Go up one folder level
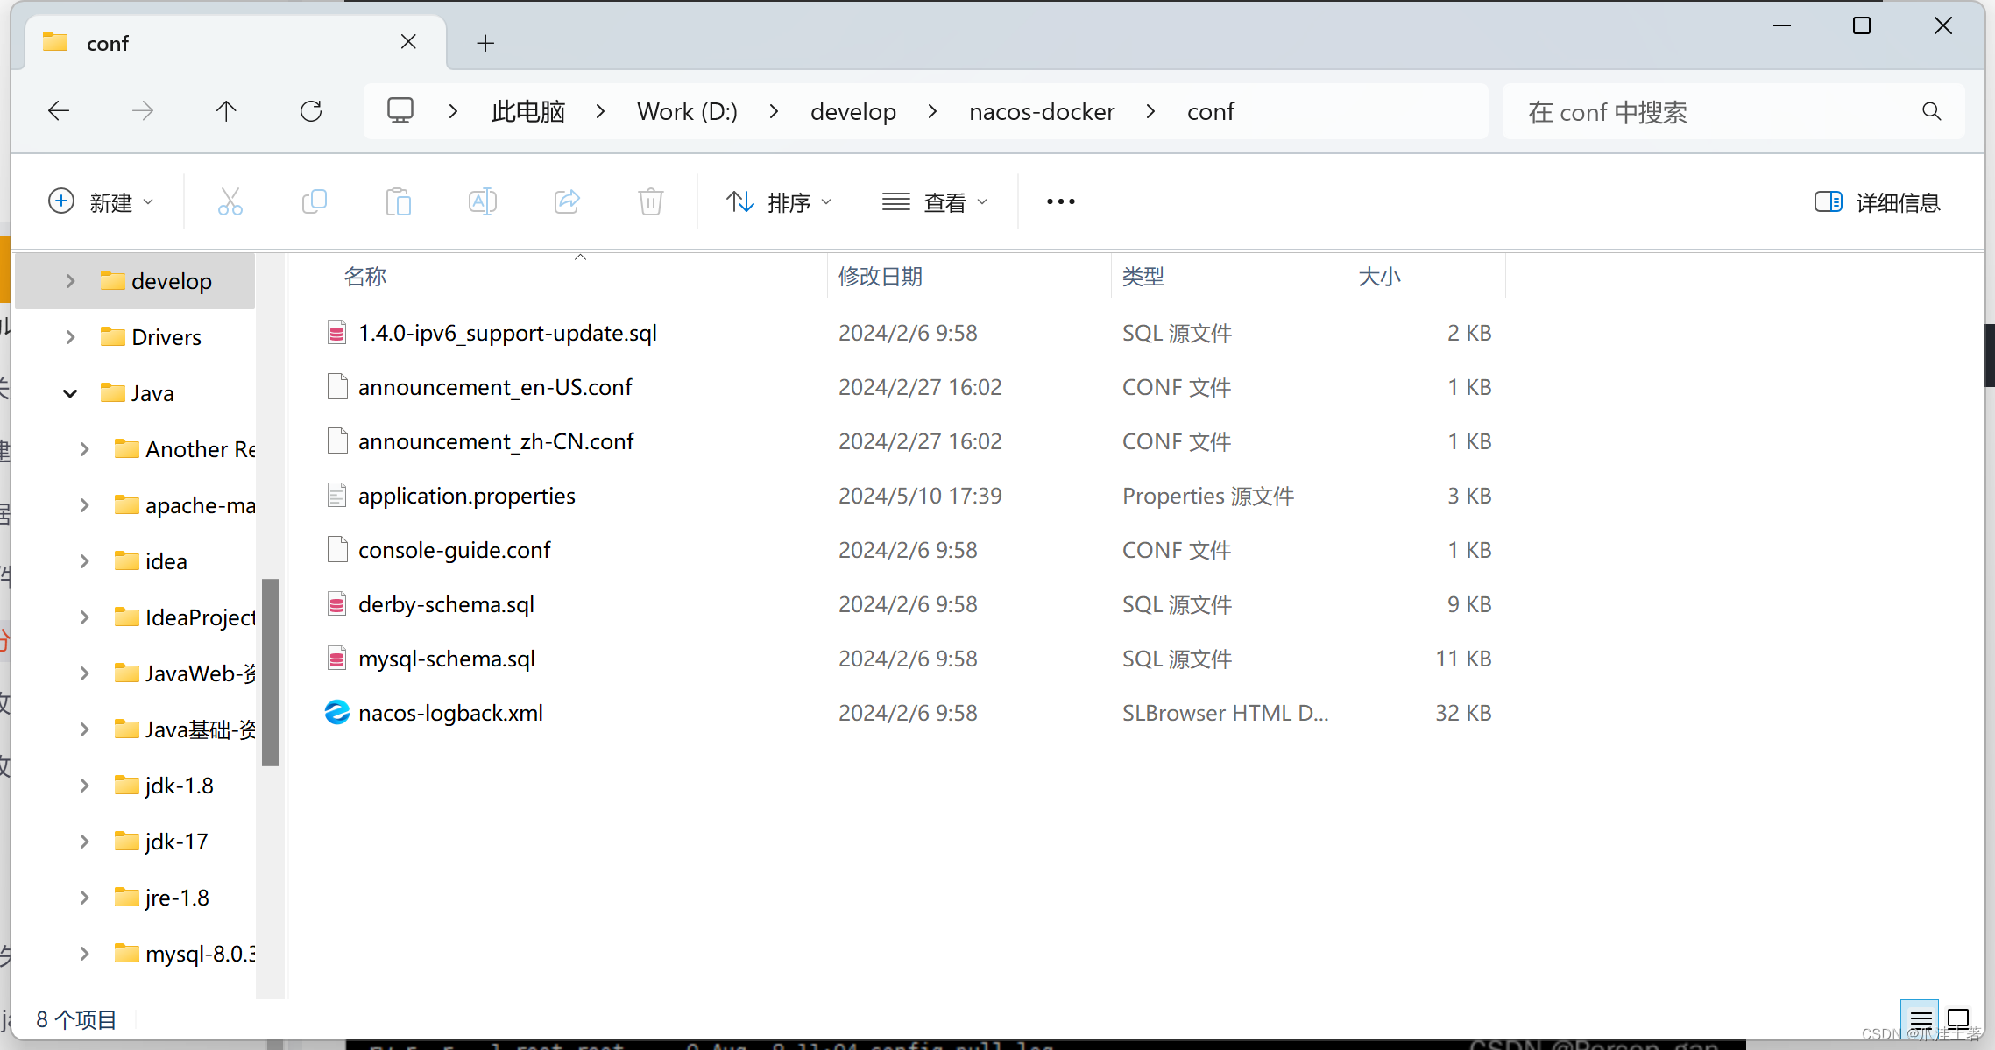The height and width of the screenshot is (1050, 1995). pos(226,111)
